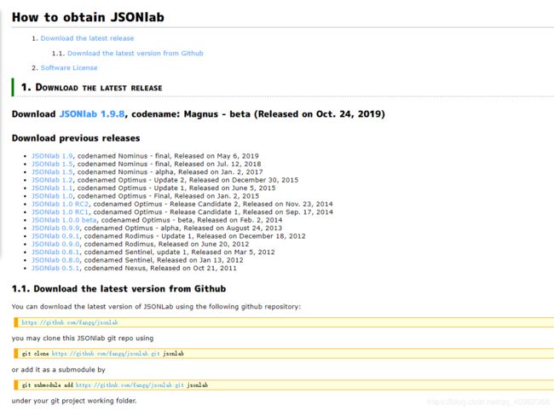
Task: Open JSONlab 0.8.0 link
Action: [x=55, y=260]
